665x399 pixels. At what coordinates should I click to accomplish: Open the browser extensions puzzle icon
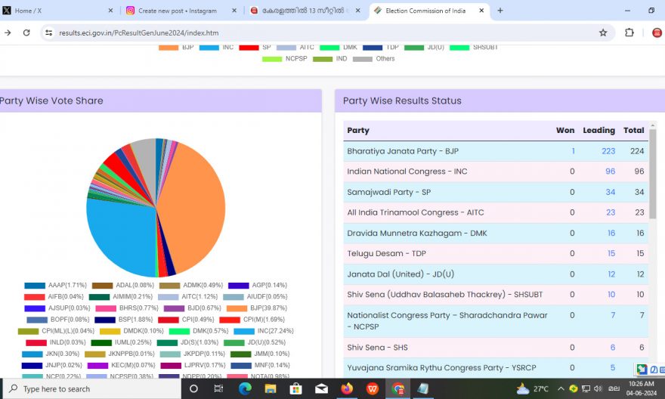(x=629, y=32)
